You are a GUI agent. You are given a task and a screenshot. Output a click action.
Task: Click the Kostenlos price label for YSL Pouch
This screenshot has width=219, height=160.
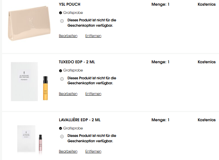coord(207,4)
